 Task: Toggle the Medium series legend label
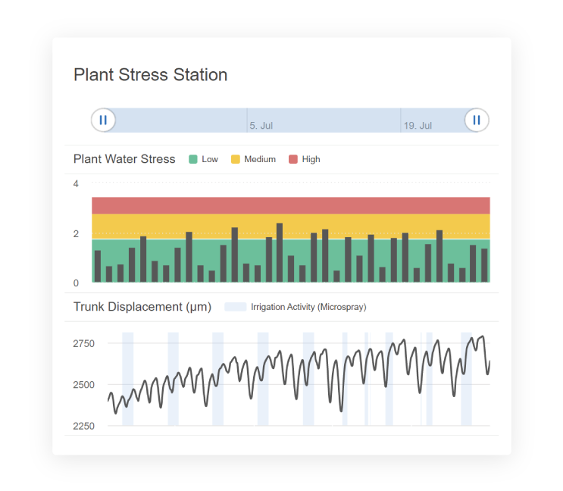(x=260, y=159)
